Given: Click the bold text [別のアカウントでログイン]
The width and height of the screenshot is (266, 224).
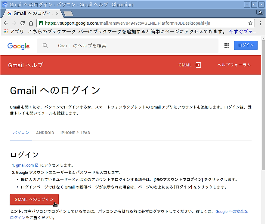Looking at the screenshot, I should [178, 180].
